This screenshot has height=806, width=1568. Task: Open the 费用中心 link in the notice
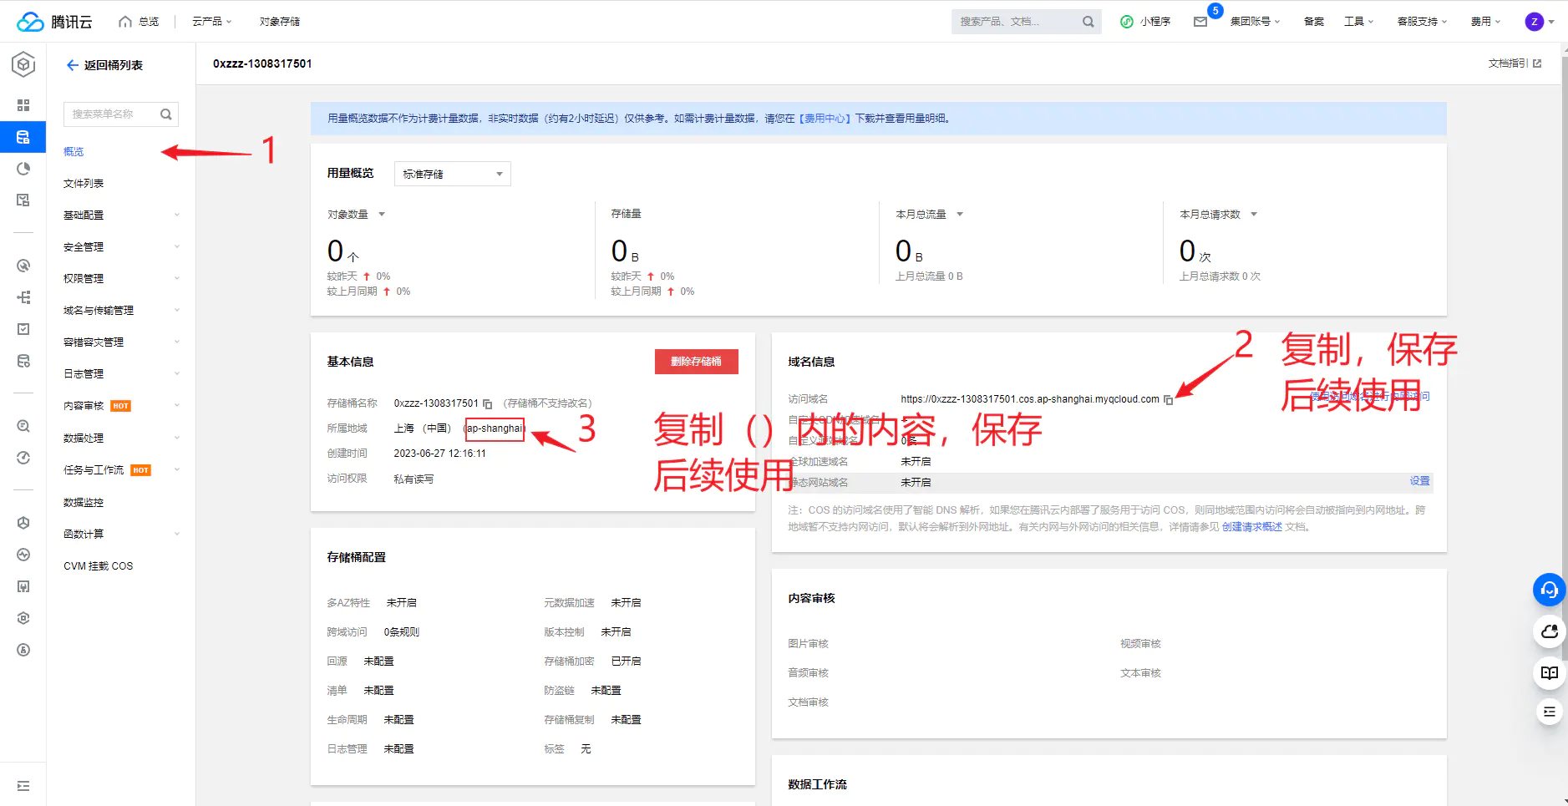(825, 119)
